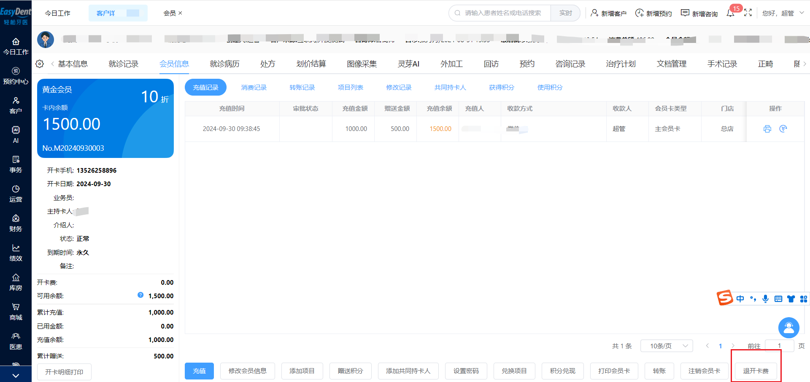
Task: Toggle fullscreen mode icon
Action: 748,13
